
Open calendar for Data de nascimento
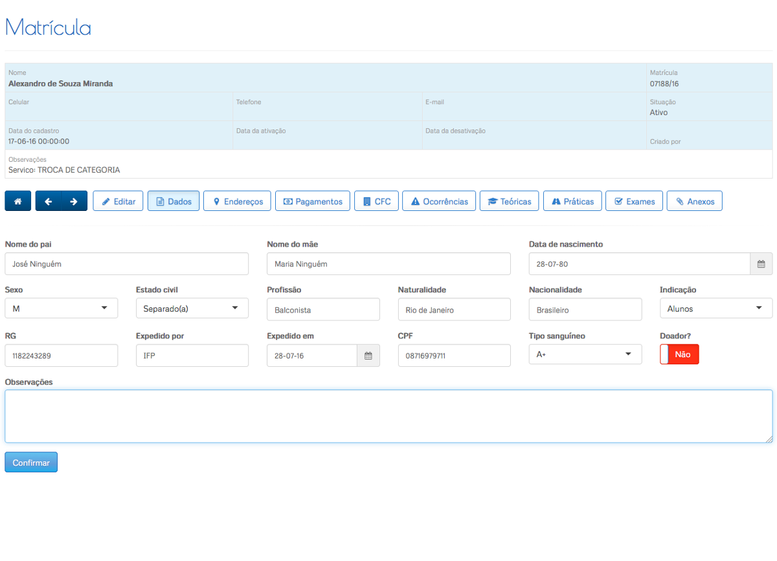point(761,264)
